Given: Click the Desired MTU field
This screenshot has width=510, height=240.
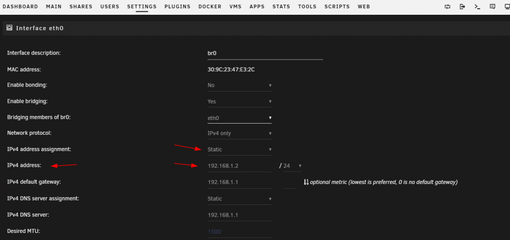Looking at the screenshot, I should pyautogui.click(x=239, y=231).
